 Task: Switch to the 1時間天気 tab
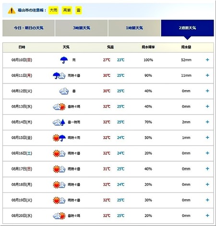(134, 28)
